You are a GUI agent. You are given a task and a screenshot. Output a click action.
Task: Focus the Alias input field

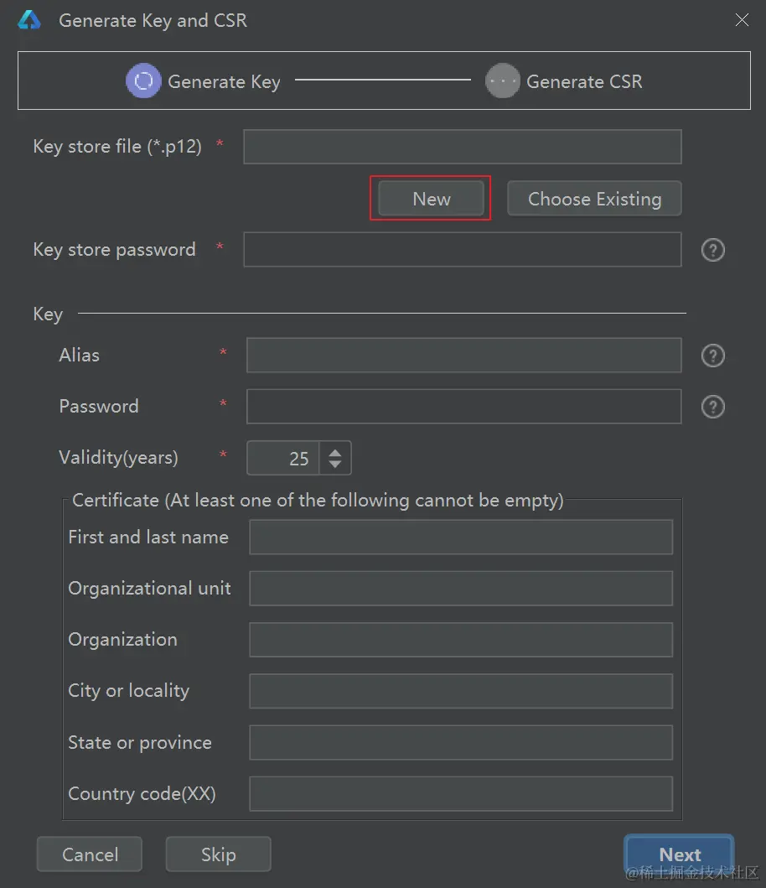(463, 355)
